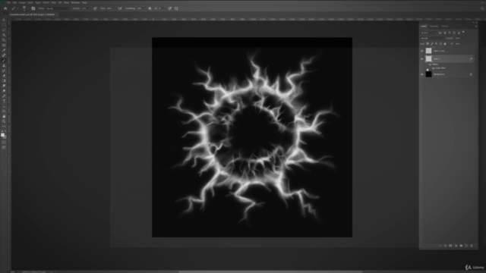The height and width of the screenshot is (273, 486).
Task: Toggle lock transparent pixels
Action: click(428, 44)
